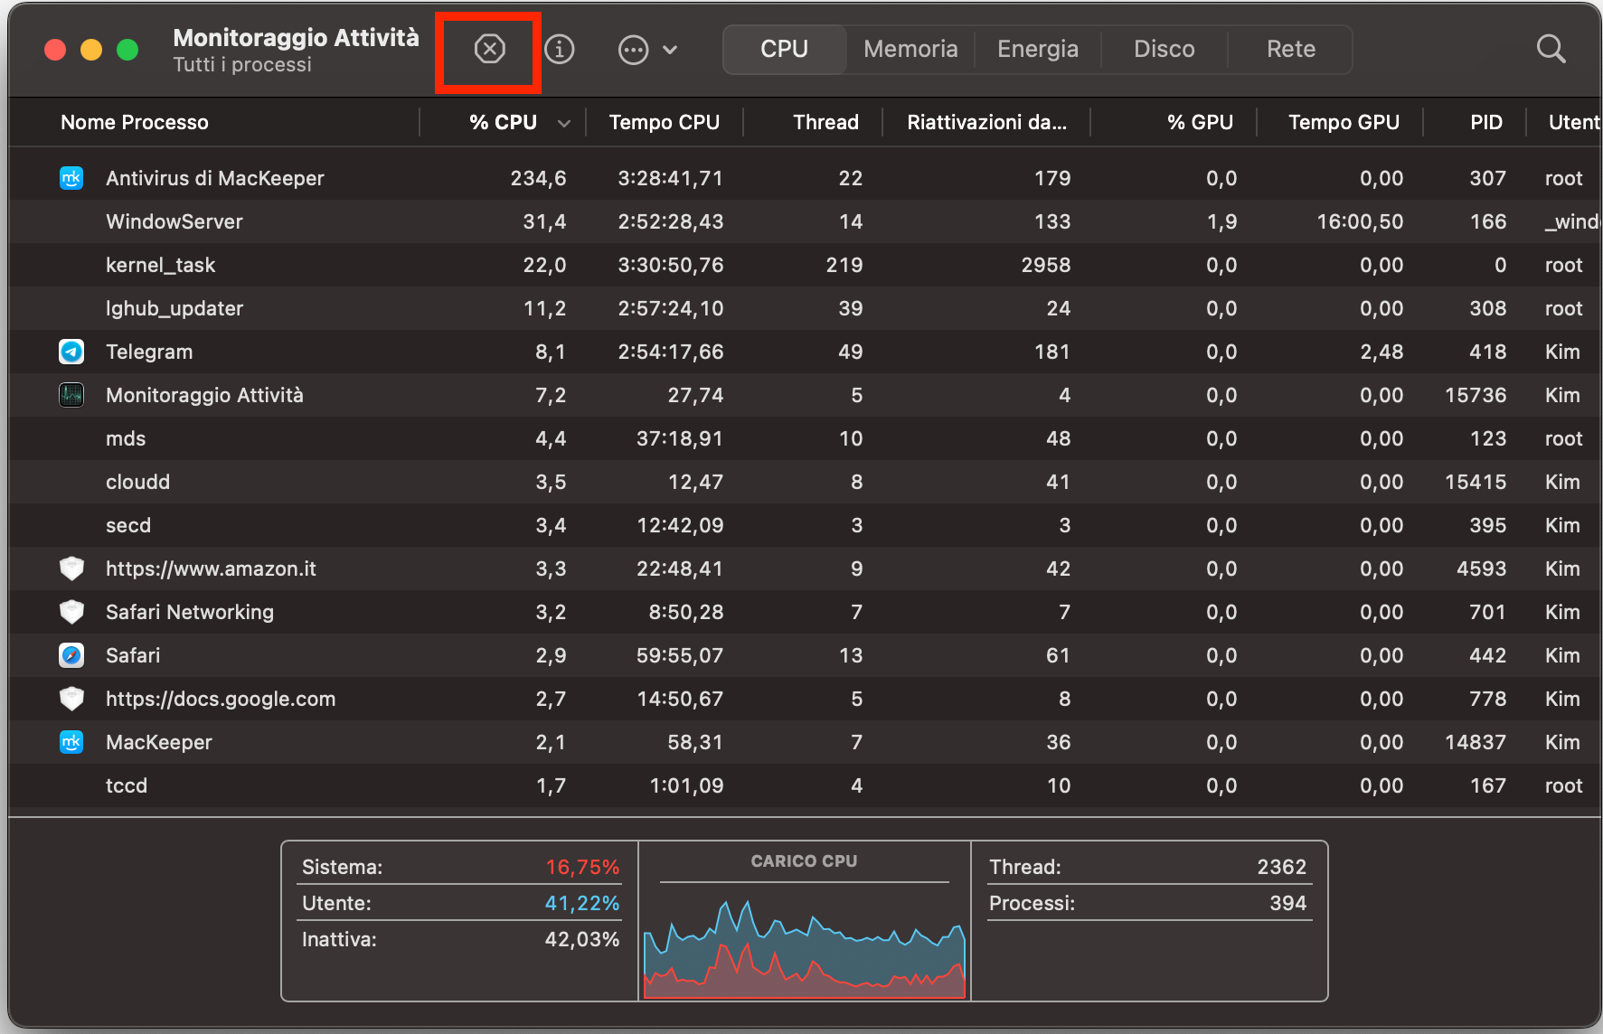Click the Thread count 2362
The image size is (1603, 1034).
point(1281,867)
